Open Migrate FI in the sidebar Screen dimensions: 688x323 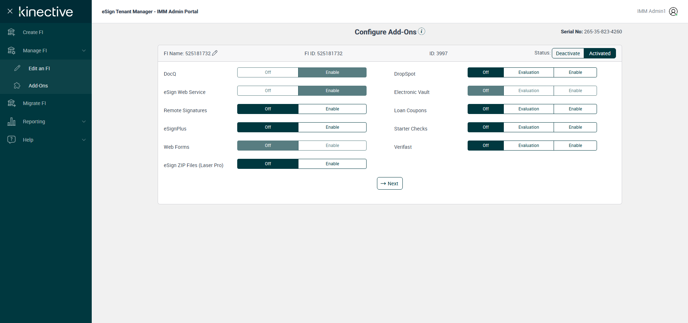click(x=46, y=103)
